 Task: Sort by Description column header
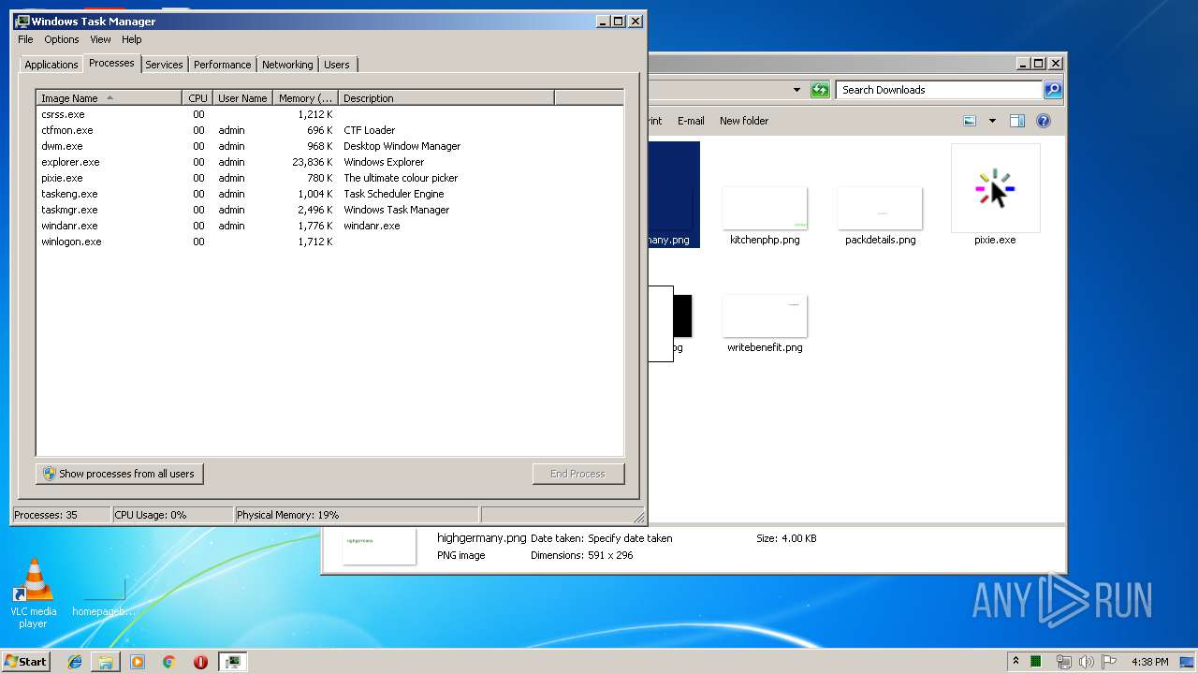[x=446, y=98]
